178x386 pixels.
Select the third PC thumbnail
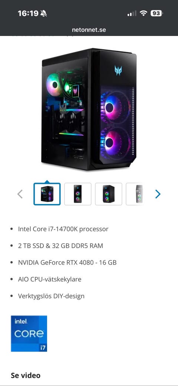109,194
